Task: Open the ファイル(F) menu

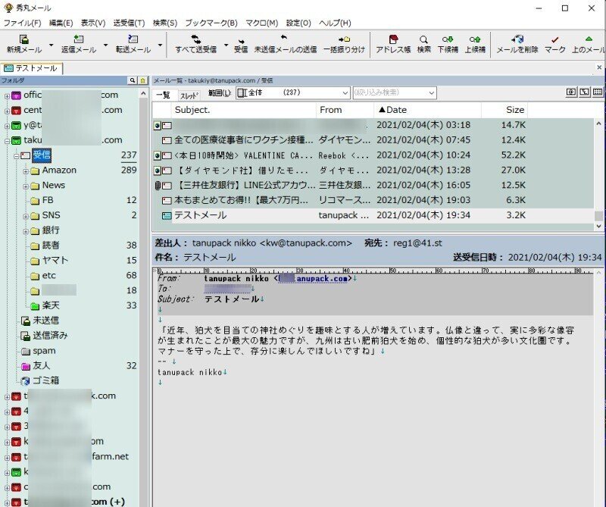Action: 23,23
